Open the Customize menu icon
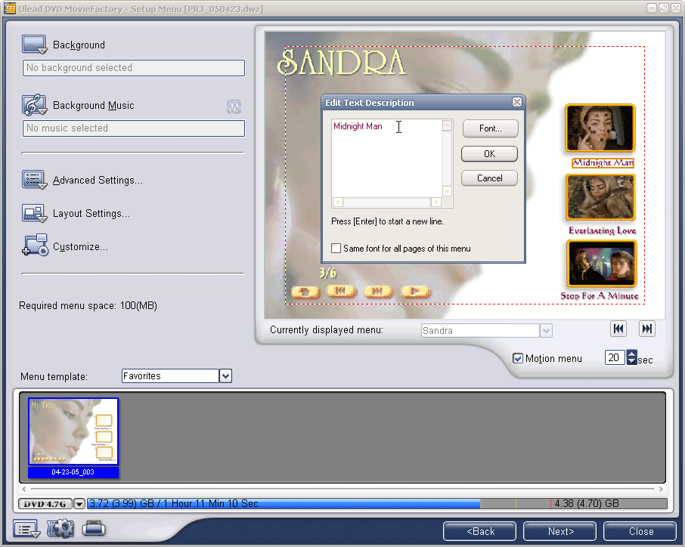 coord(34,245)
